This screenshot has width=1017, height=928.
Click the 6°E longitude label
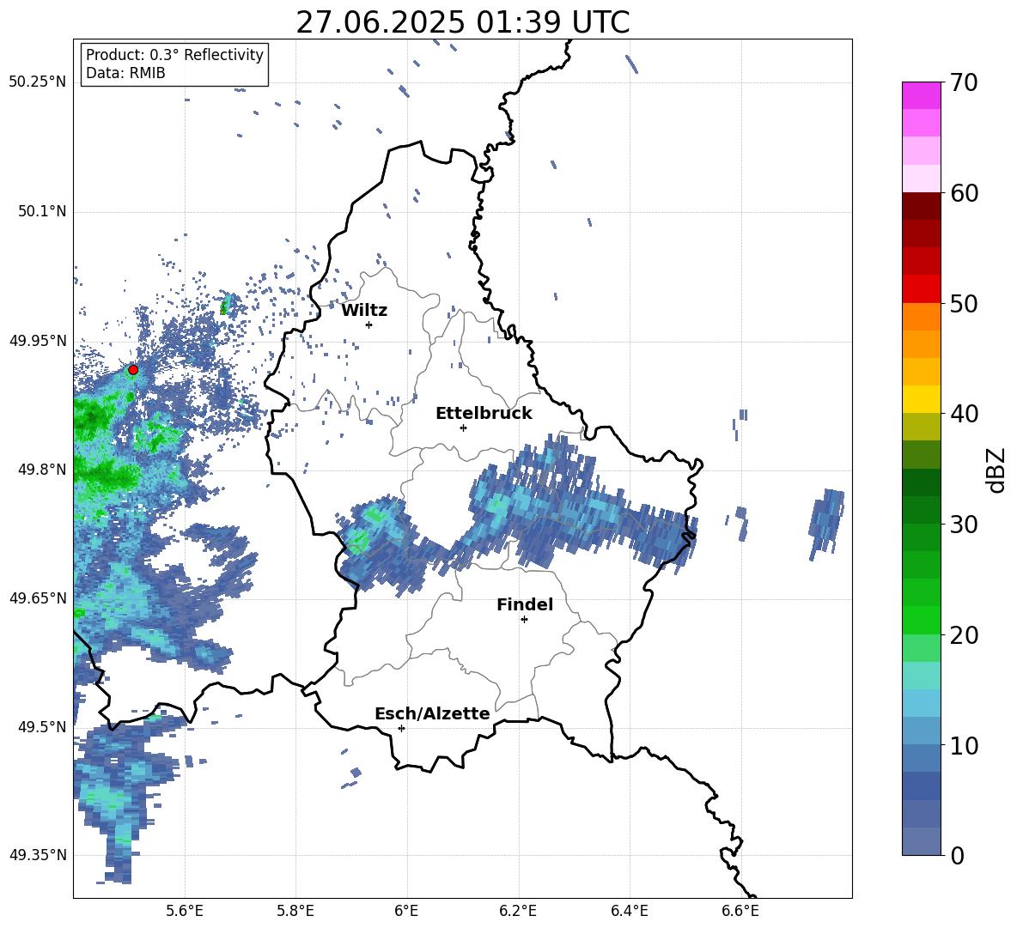pyautogui.click(x=406, y=911)
